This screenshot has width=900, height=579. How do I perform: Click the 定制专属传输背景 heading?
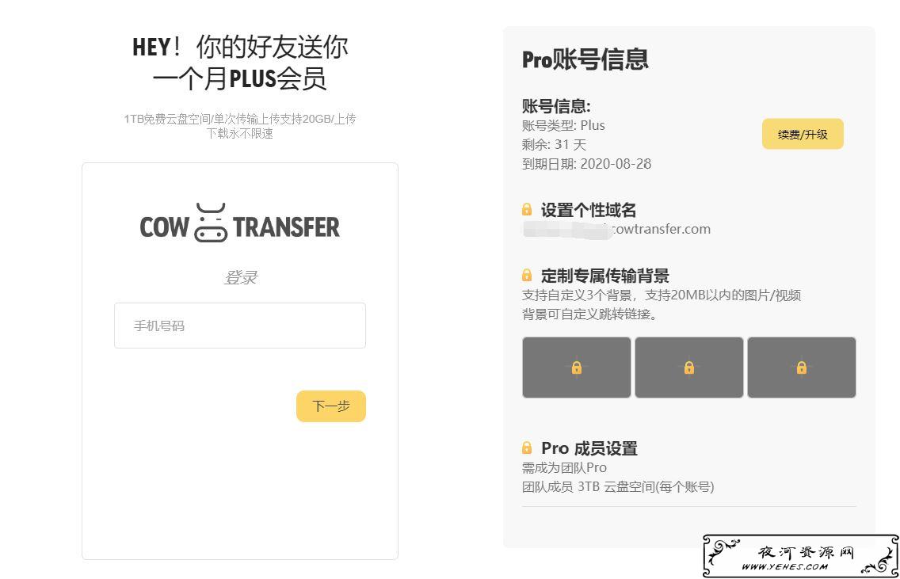click(x=605, y=276)
